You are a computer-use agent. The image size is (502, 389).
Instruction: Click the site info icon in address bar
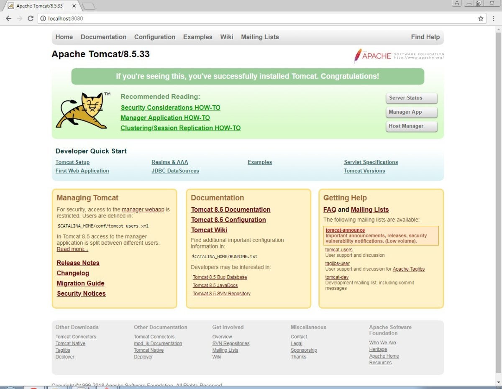(43, 18)
